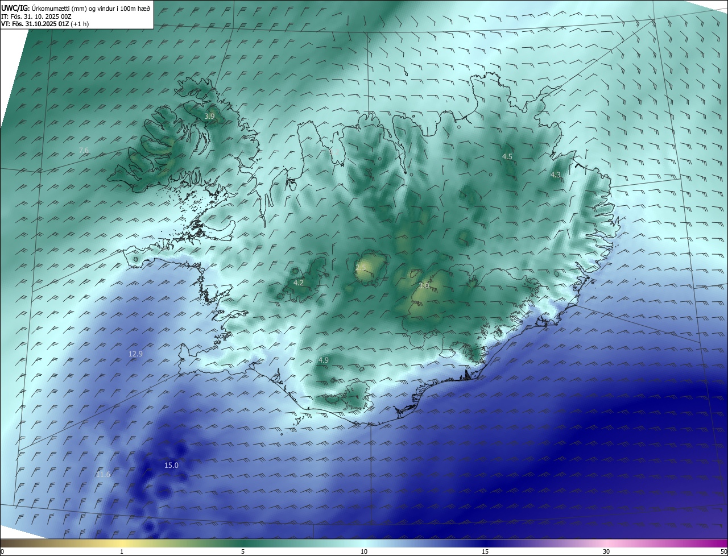This screenshot has width=728, height=556.
Task: Click the 15 tick label on the color scale
Action: click(485, 551)
